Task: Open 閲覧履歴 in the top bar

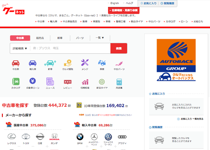Action: [167, 3]
